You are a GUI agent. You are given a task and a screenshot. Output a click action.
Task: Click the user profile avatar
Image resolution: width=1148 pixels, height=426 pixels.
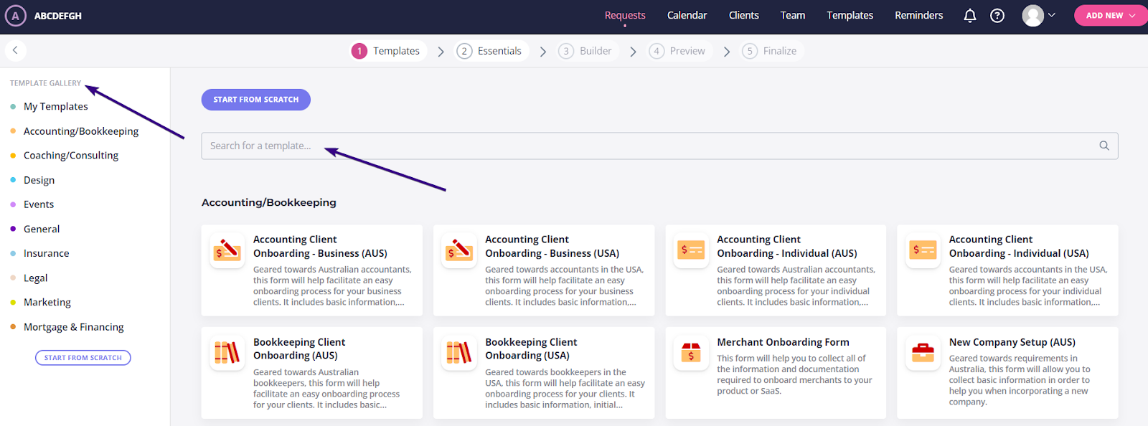pos(1032,16)
